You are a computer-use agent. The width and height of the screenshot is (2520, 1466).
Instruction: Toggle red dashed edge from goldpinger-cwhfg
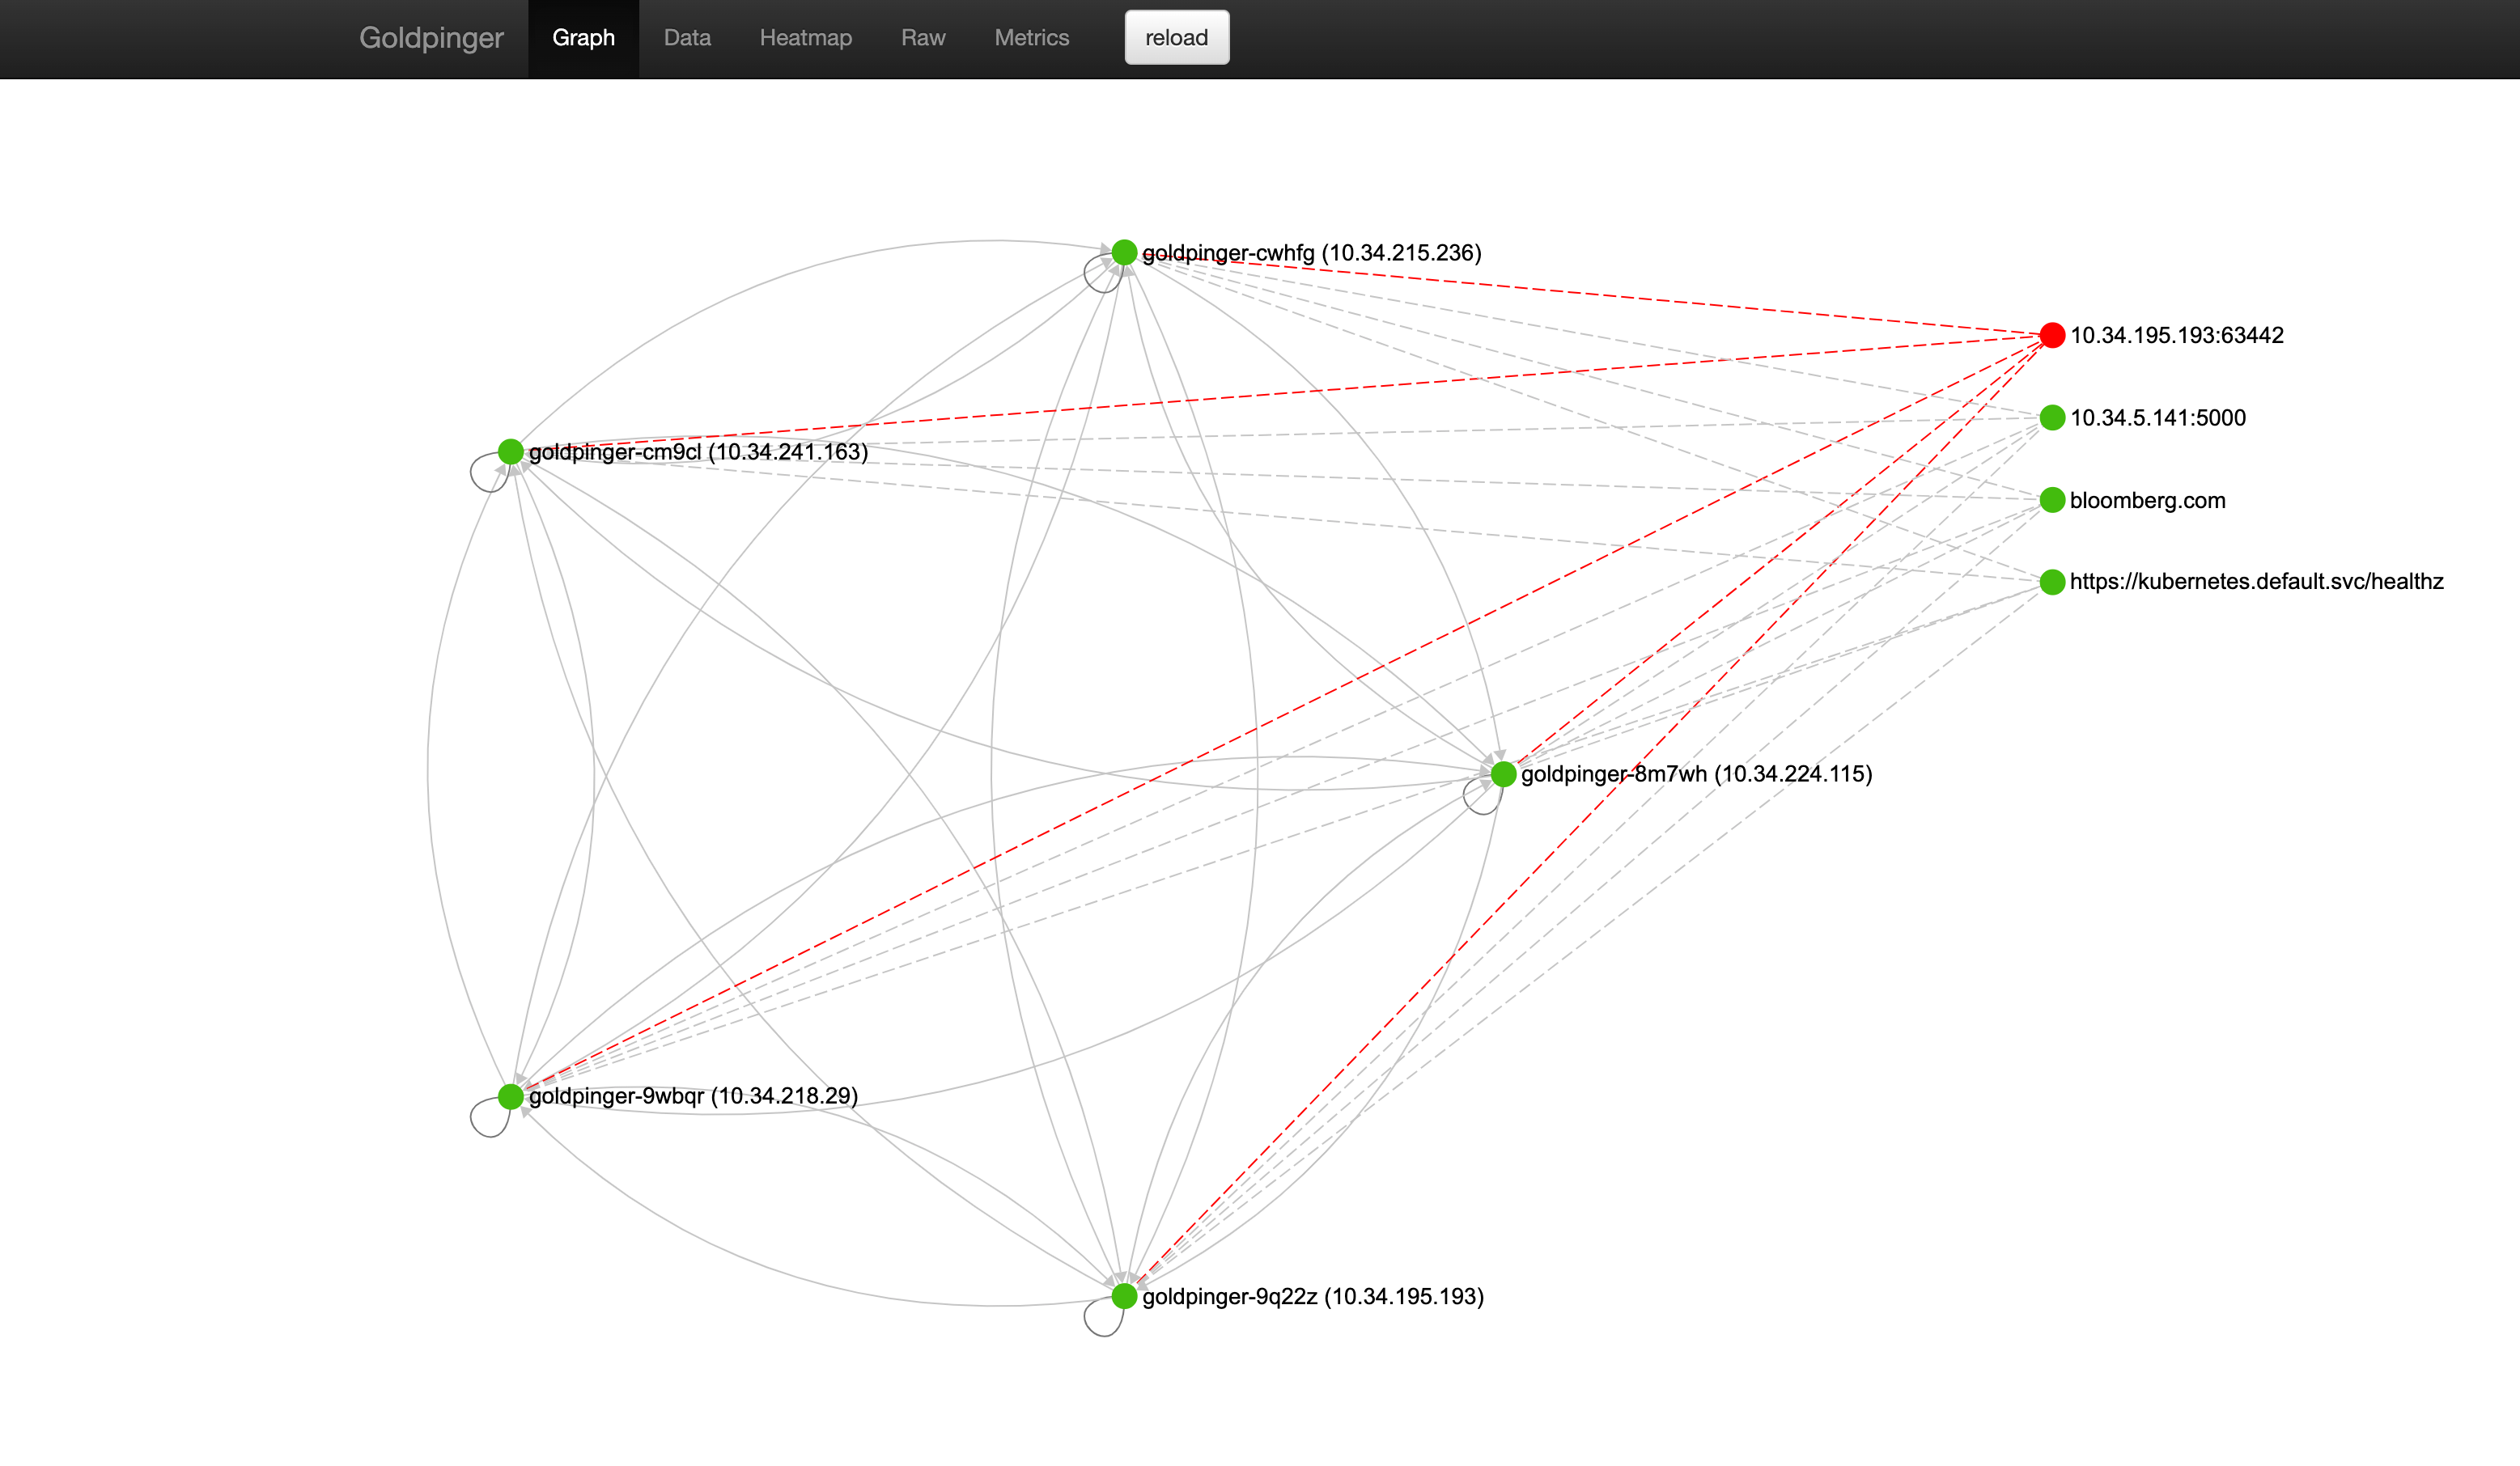1126,253
